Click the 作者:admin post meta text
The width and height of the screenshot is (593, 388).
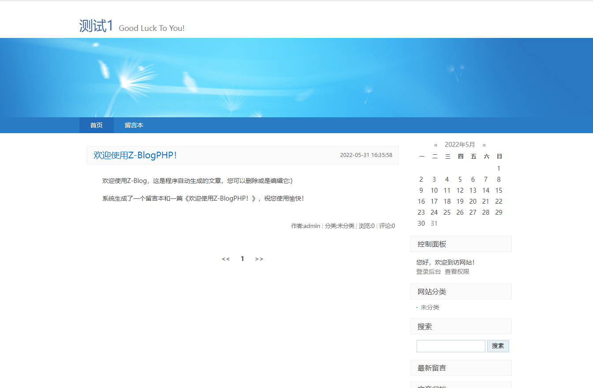(x=305, y=226)
